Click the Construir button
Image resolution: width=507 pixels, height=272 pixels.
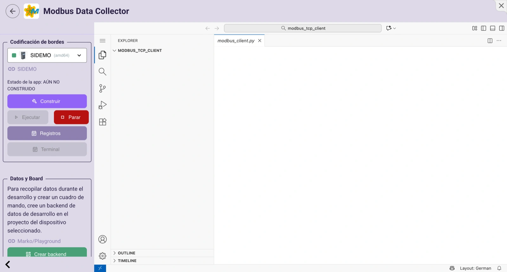pos(47,101)
